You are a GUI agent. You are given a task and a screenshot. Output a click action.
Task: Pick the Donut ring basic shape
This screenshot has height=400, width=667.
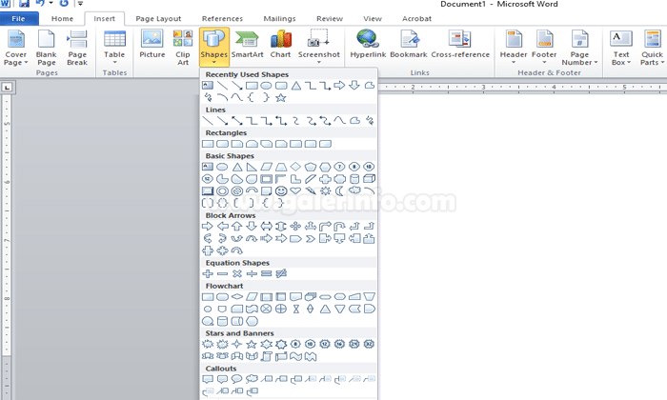click(222, 191)
